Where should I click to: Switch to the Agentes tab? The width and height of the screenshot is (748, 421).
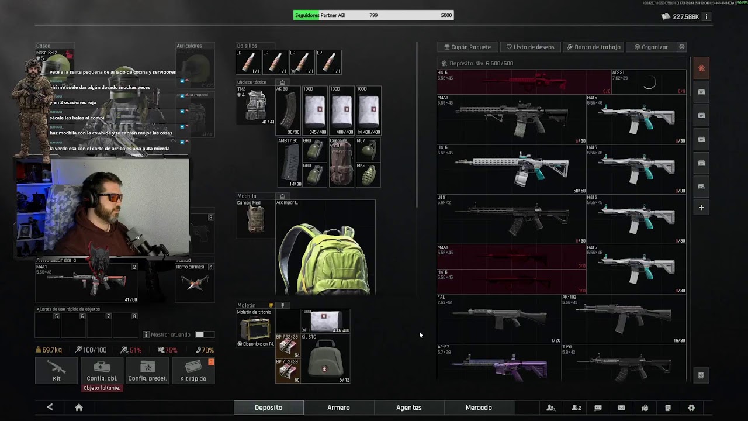pos(408,408)
